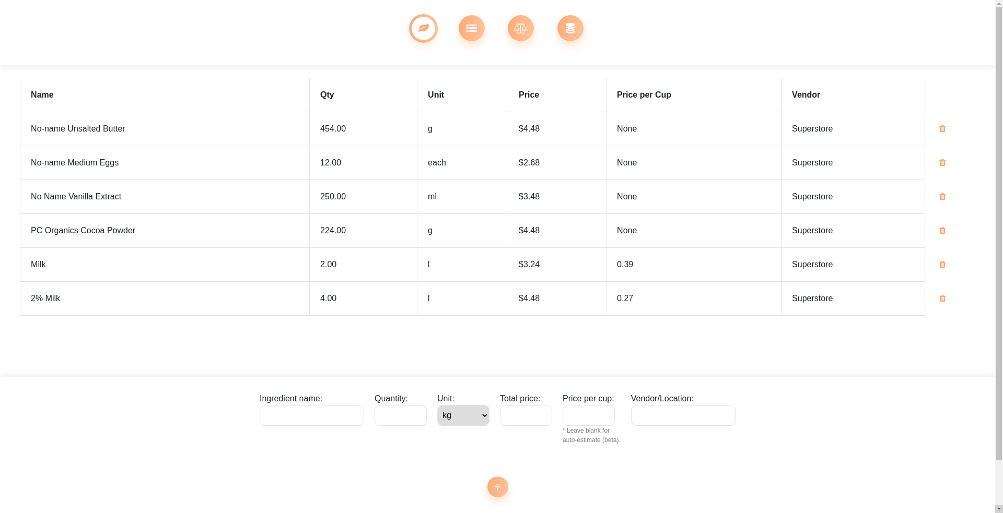Click Superstore vendor in Vanilla Extract row

853,197
